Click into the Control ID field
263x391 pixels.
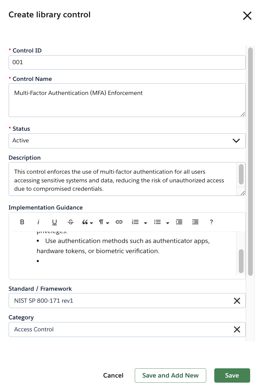click(127, 62)
